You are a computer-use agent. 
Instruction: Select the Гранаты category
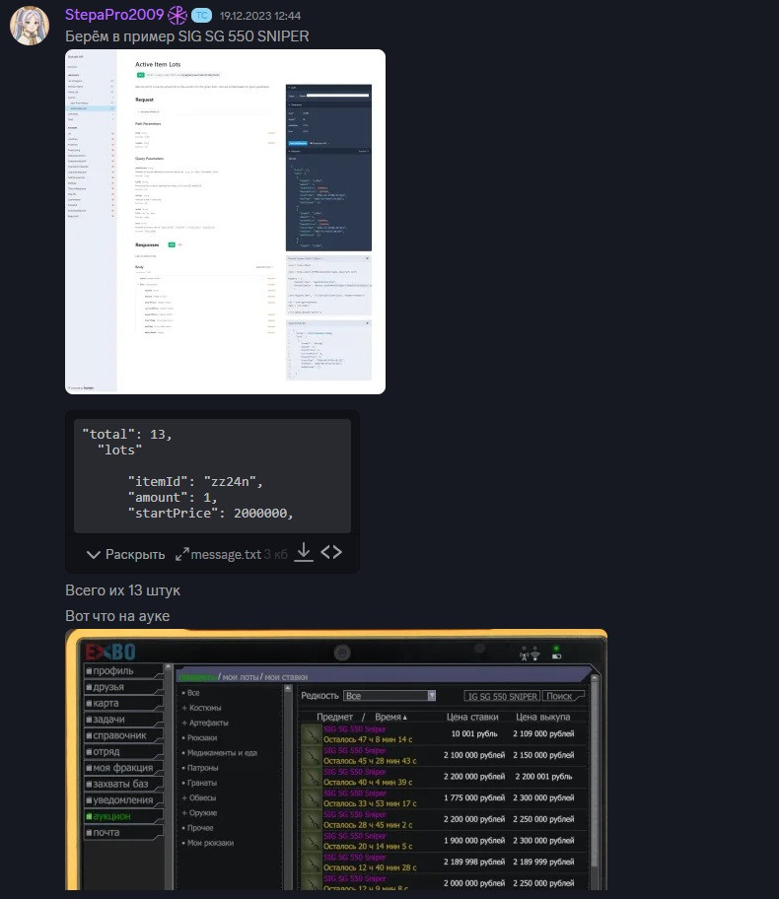click(x=199, y=783)
